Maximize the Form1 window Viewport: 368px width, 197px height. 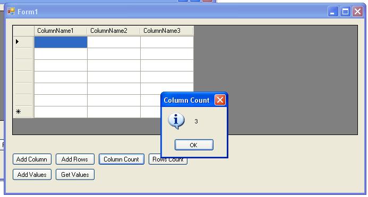pos(345,12)
